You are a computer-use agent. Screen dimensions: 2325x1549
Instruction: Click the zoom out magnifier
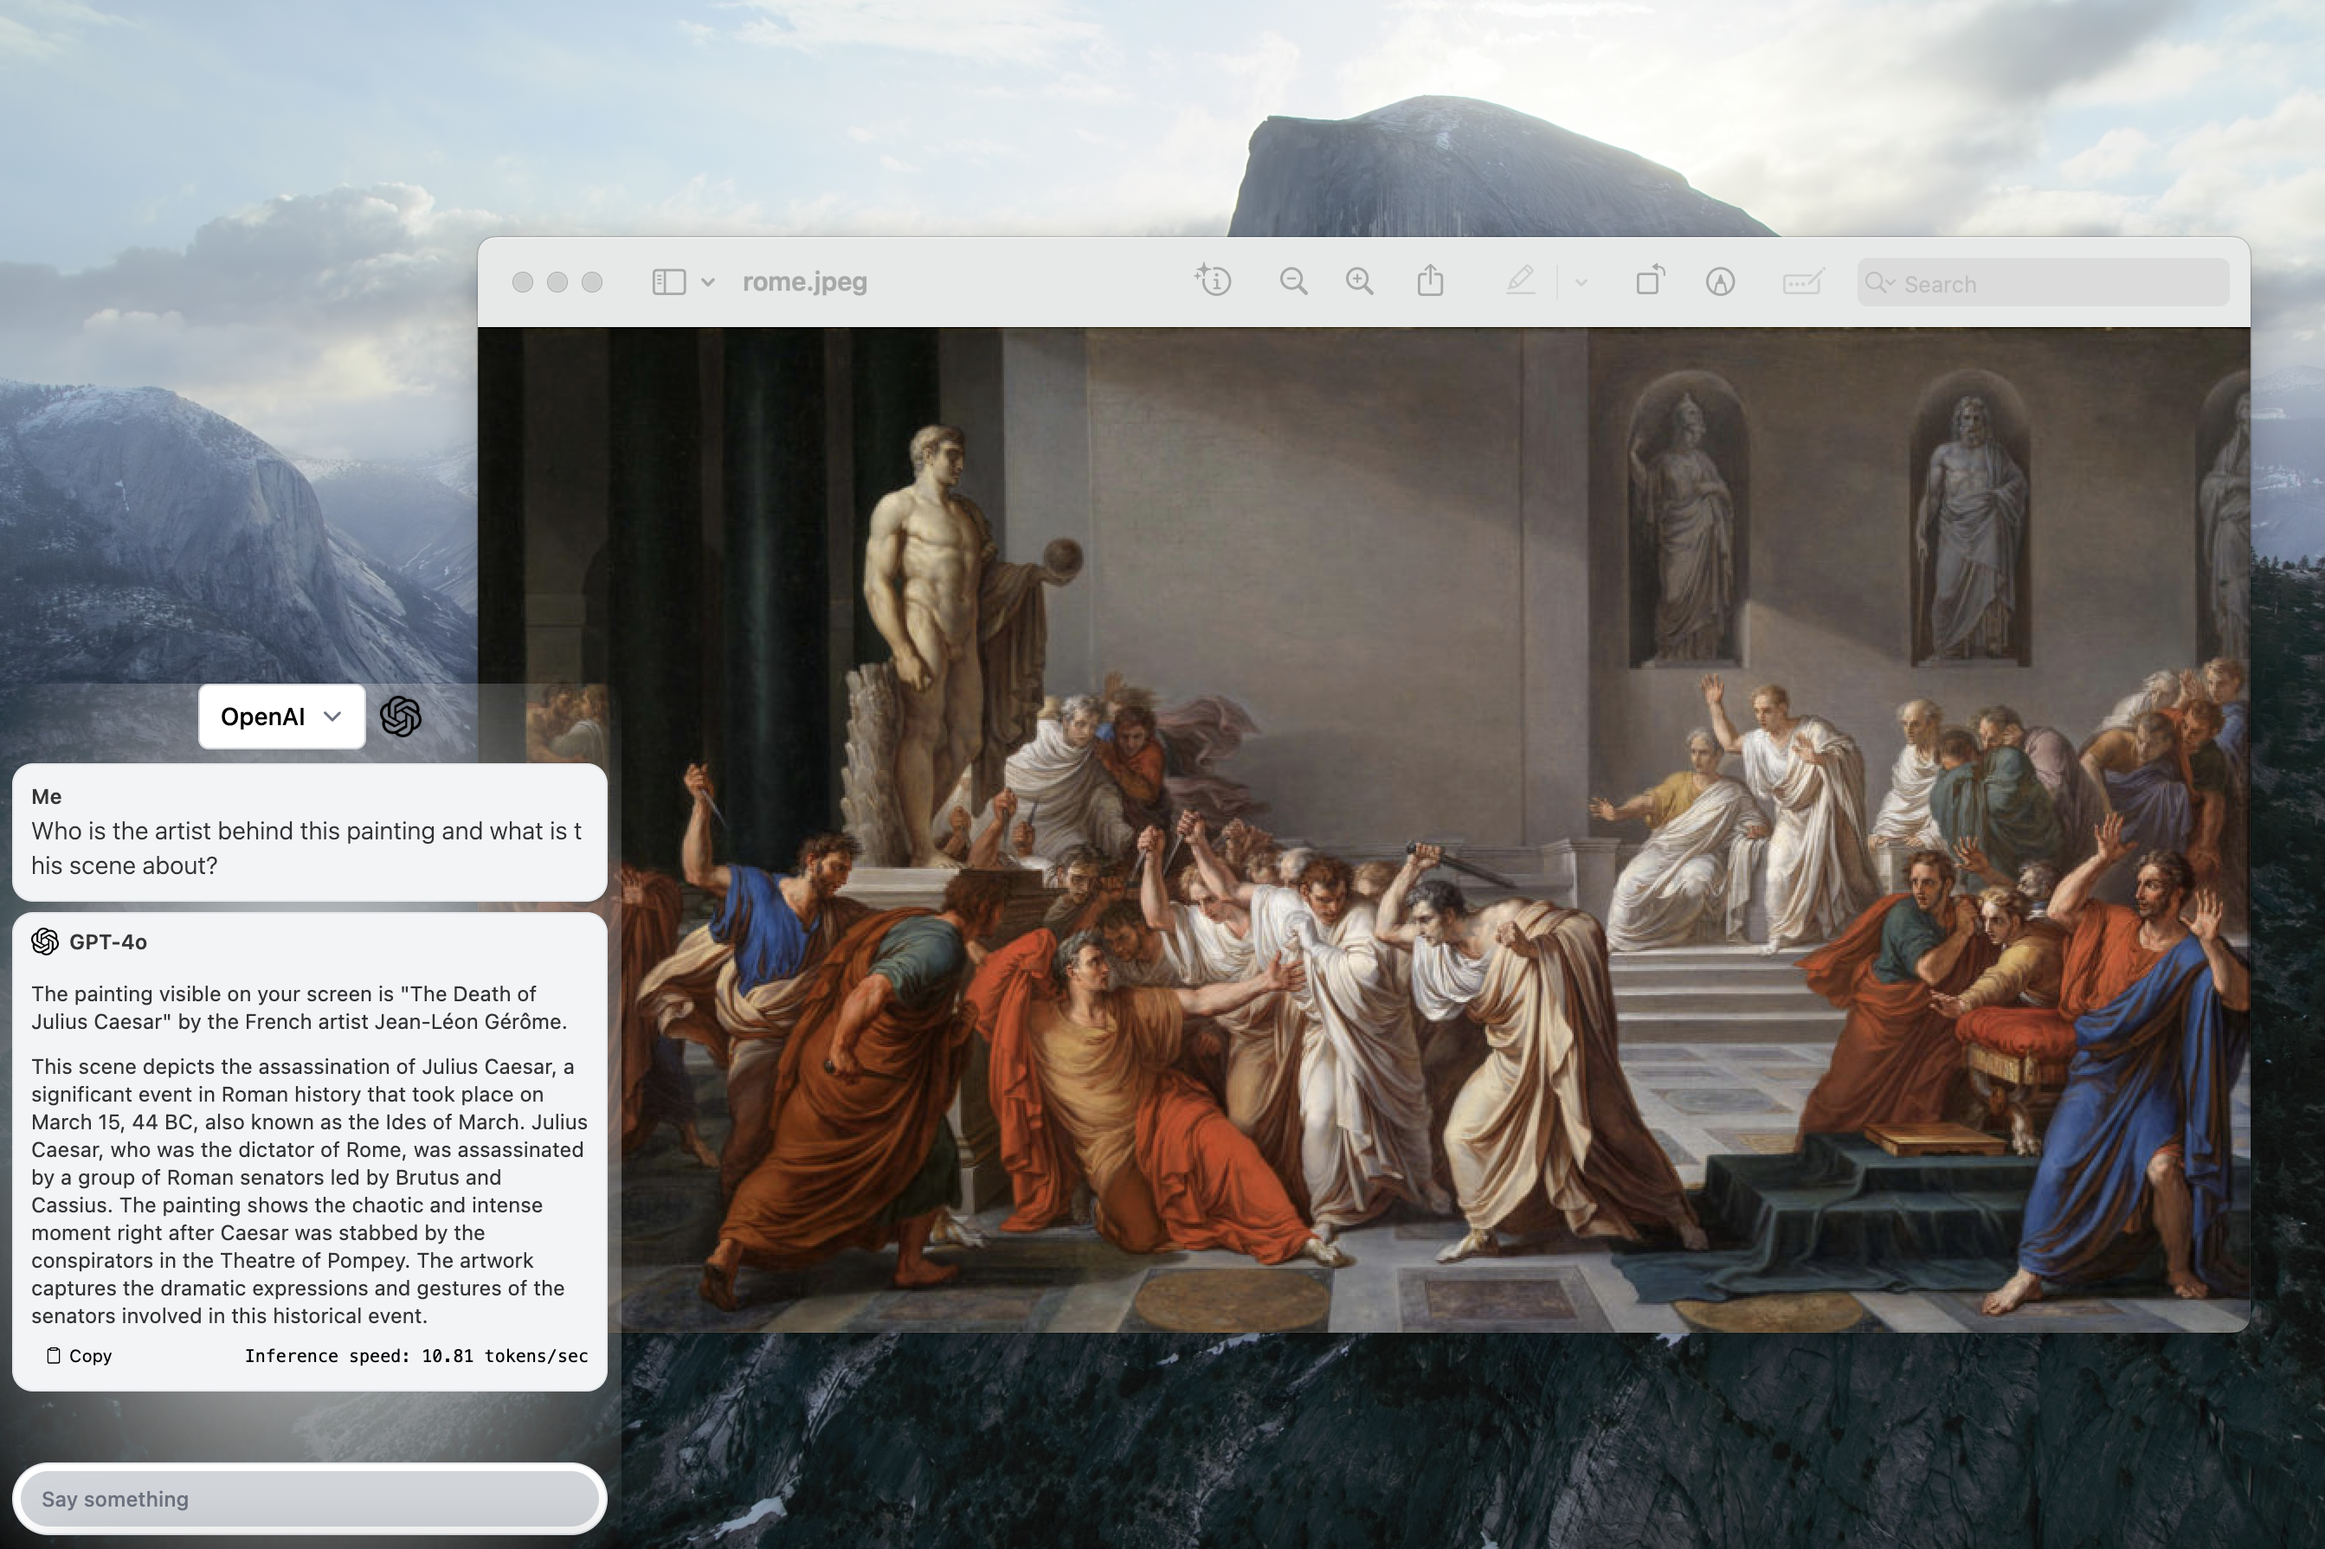point(1292,281)
